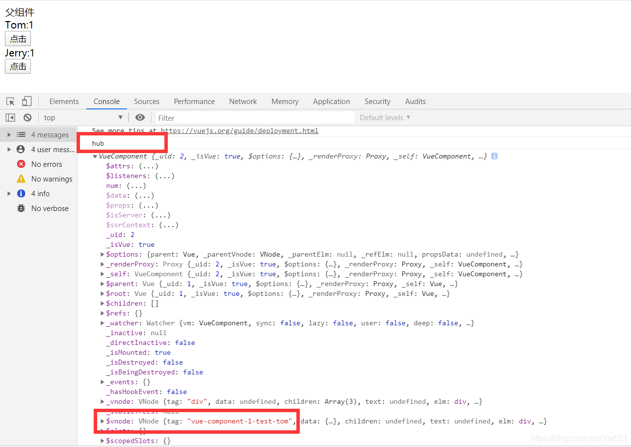631x447 pixels.
Task: Expand the _events object
Action: [103, 382]
